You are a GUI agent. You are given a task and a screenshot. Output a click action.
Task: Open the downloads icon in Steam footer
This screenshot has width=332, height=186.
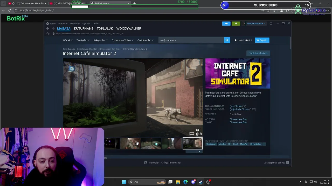(146, 163)
